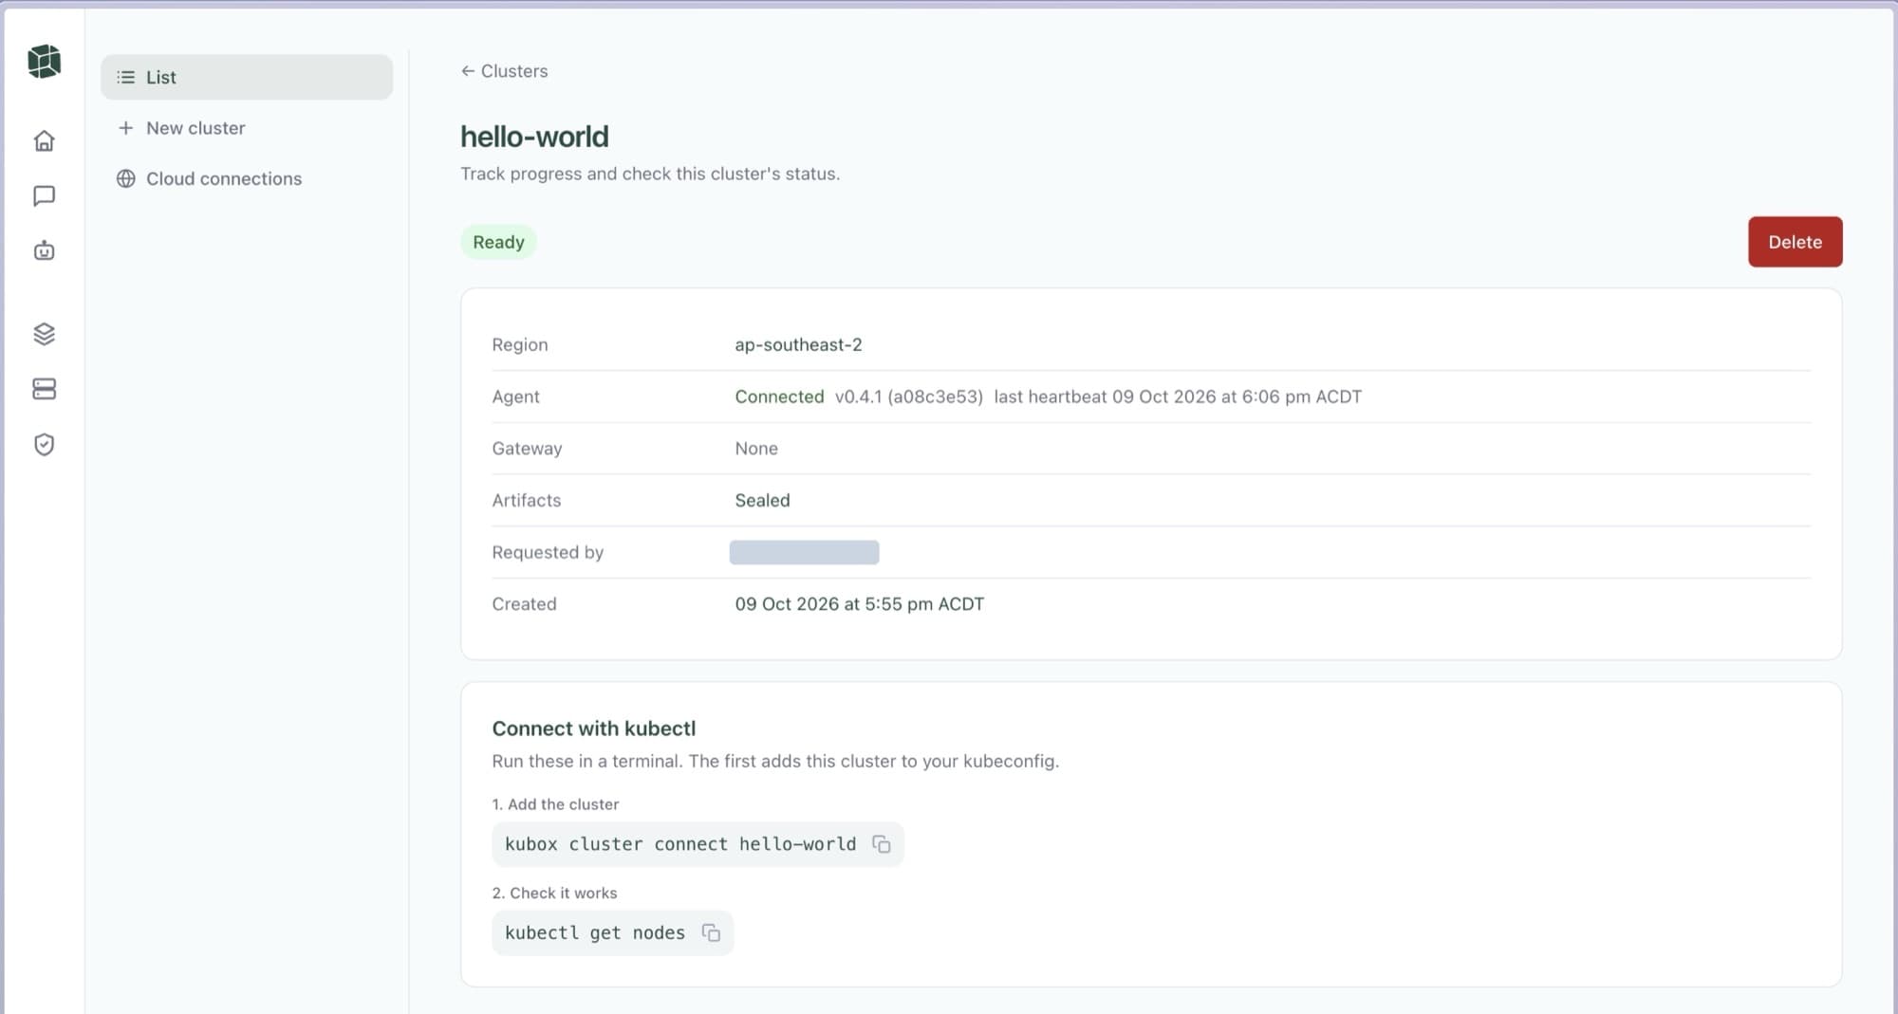This screenshot has width=1898, height=1014.
Task: Select the List menu item
Action: click(x=247, y=77)
